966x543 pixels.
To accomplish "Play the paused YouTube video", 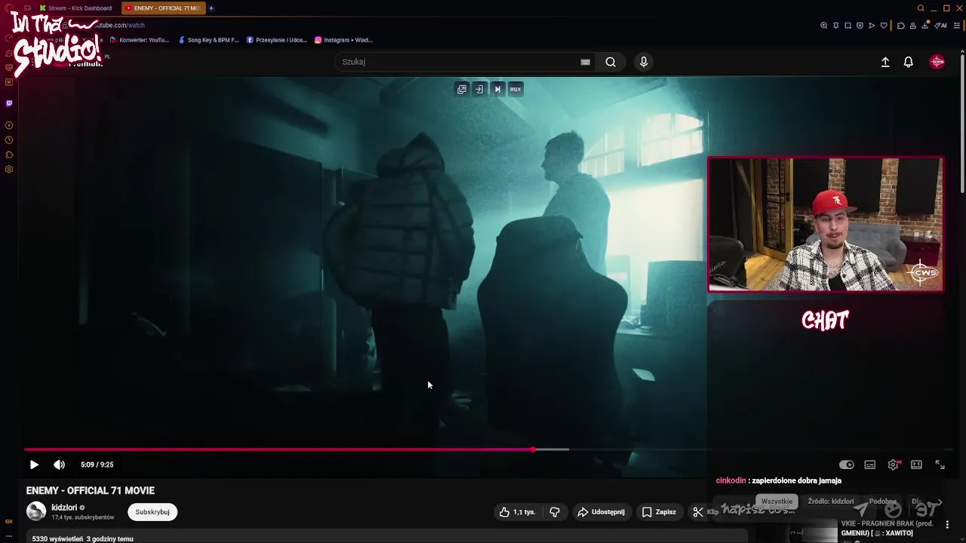I will click(x=34, y=465).
